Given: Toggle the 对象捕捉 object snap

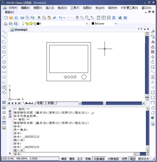Looking at the screenshot, I should (99, 159).
